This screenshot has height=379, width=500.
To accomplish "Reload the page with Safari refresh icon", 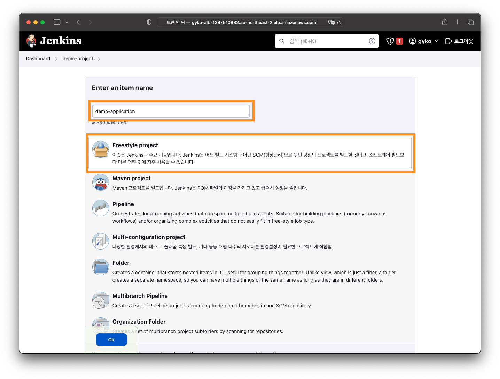I will coord(339,22).
